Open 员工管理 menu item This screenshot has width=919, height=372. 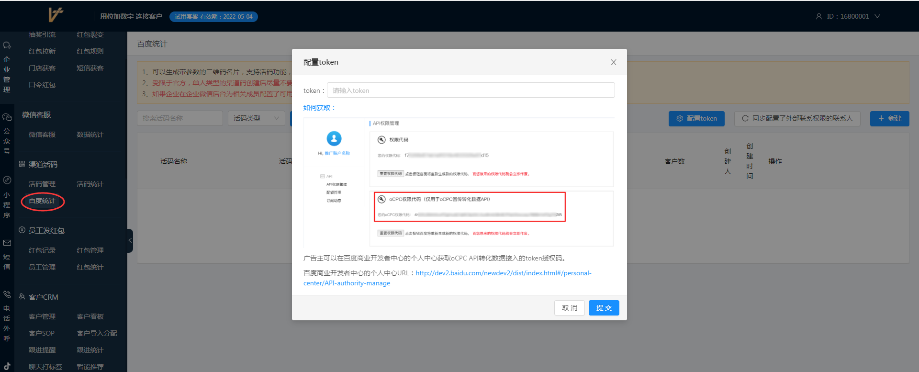point(42,267)
